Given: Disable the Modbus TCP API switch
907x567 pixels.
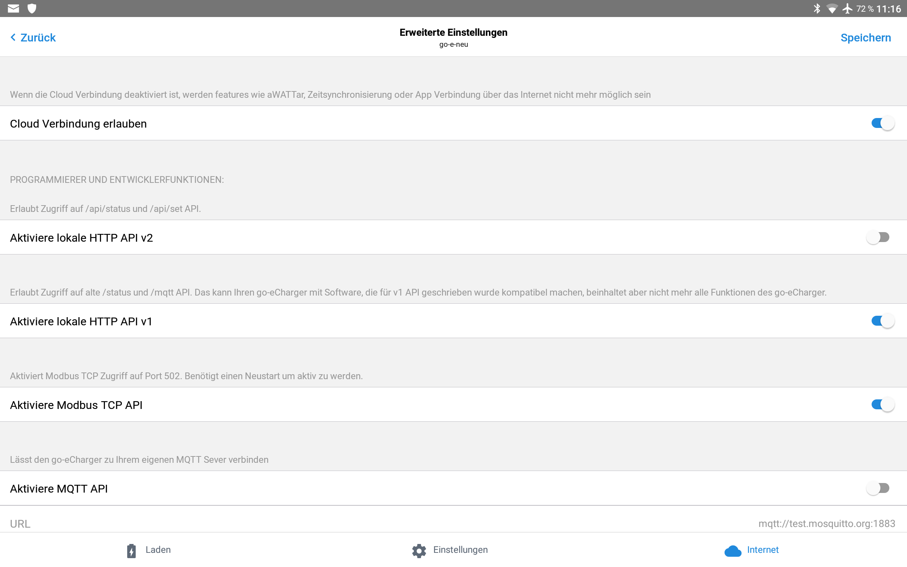Looking at the screenshot, I should coord(882,405).
